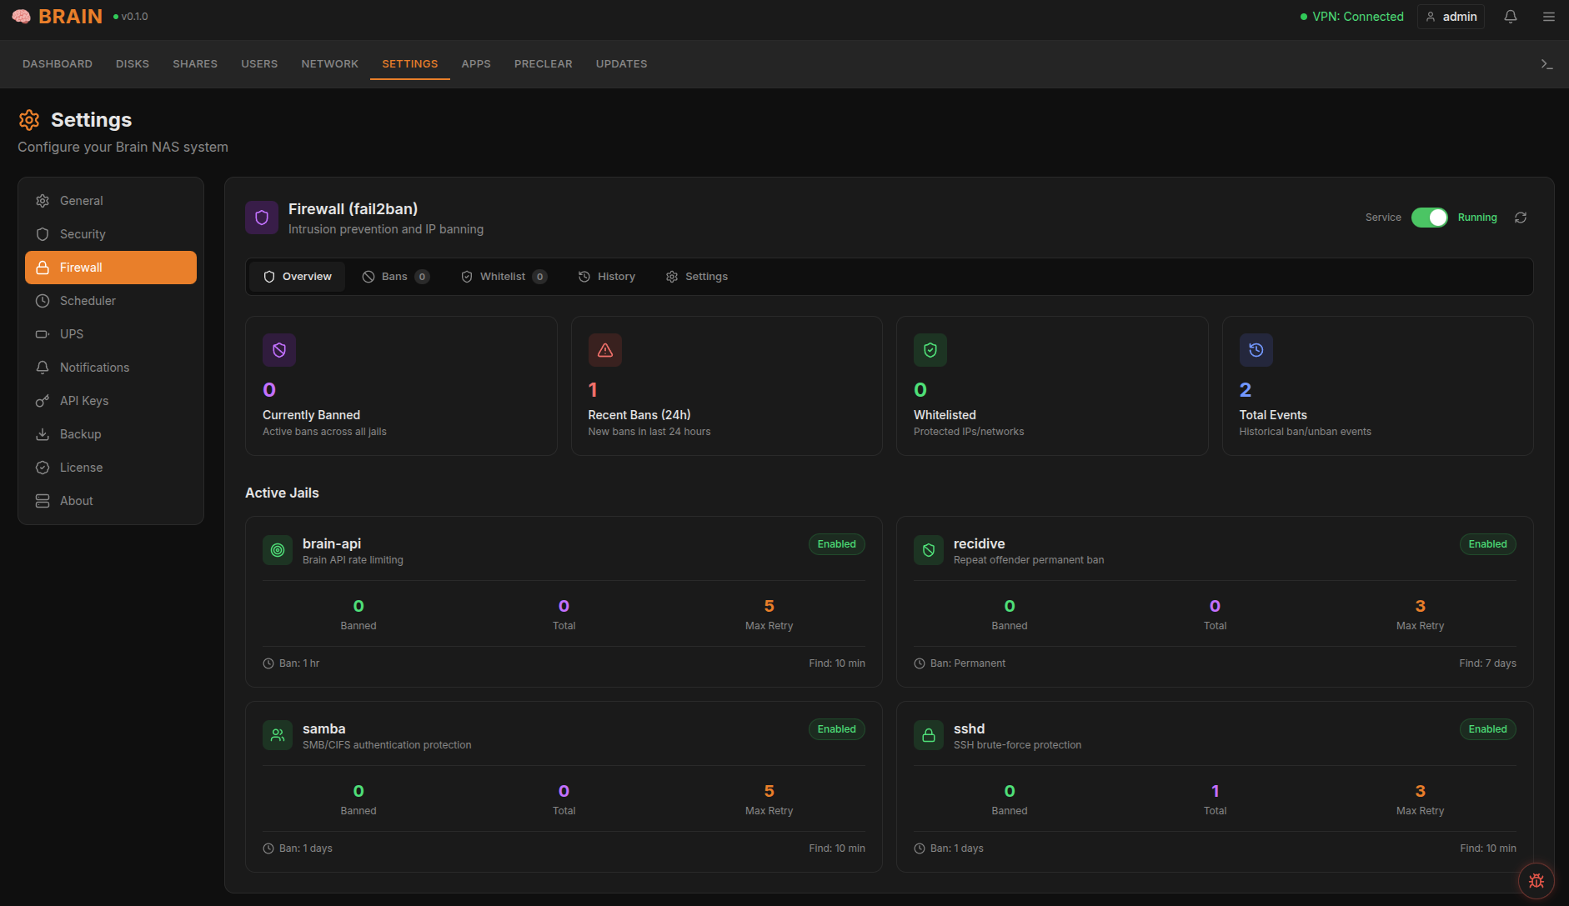Click the Total Events history icon

point(1256,350)
